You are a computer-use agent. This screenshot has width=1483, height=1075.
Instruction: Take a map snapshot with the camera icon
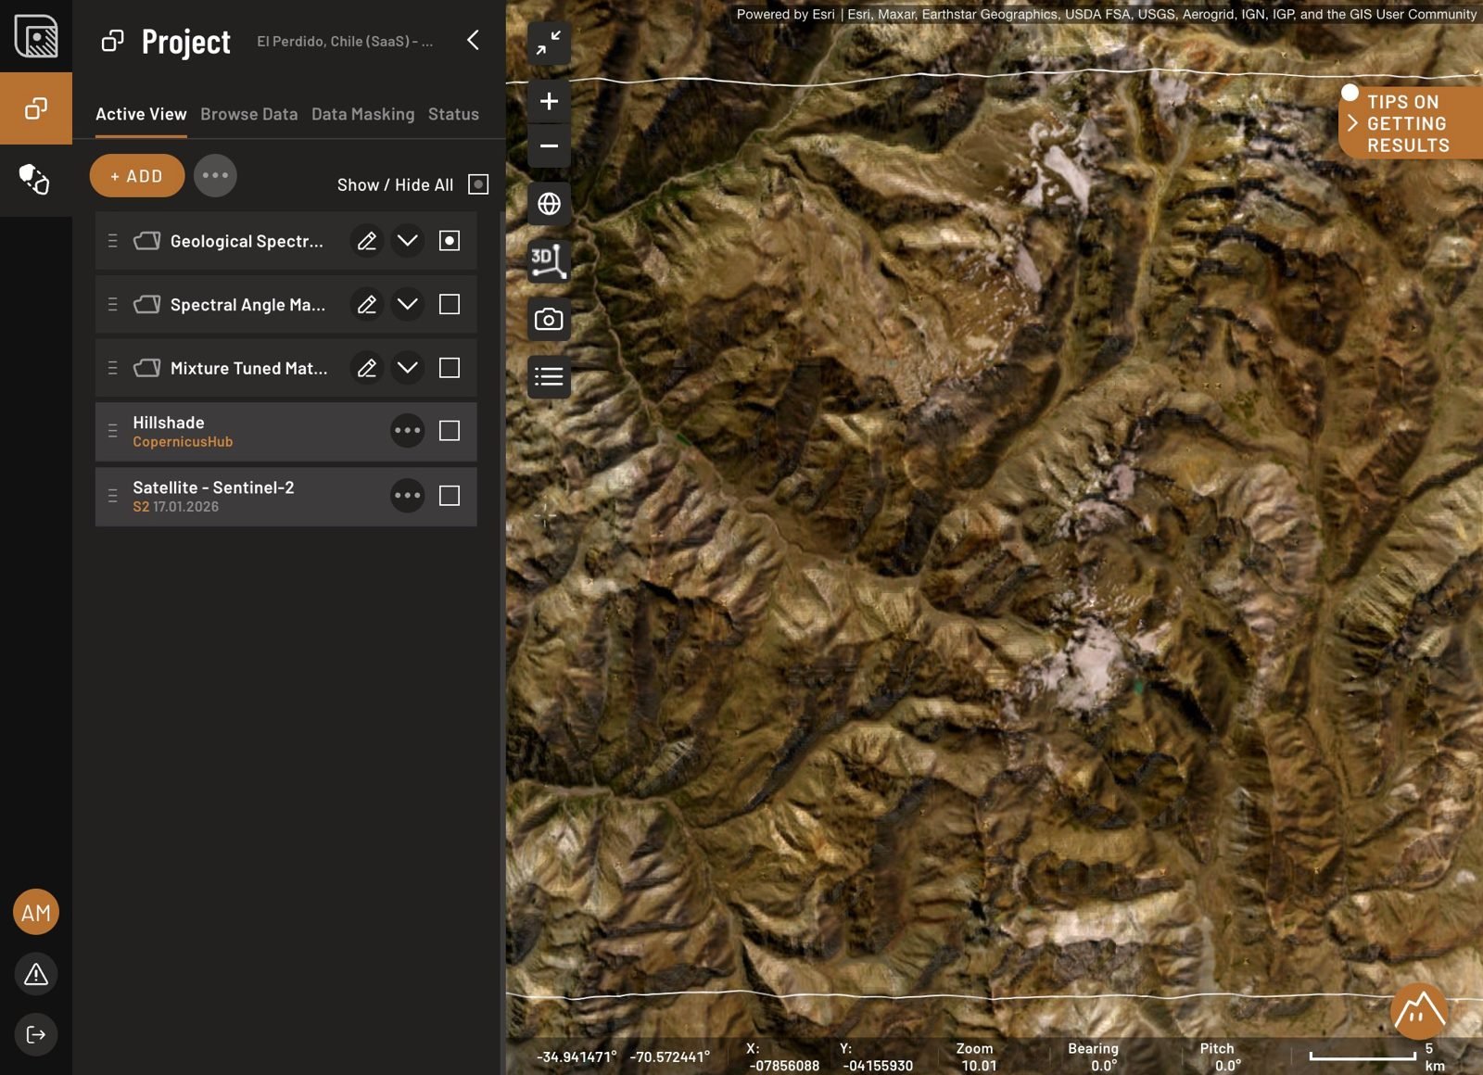click(549, 319)
